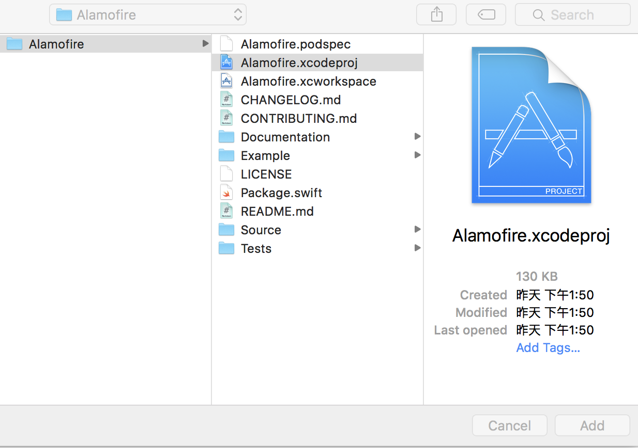Click the Tests folder icon

tap(226, 248)
